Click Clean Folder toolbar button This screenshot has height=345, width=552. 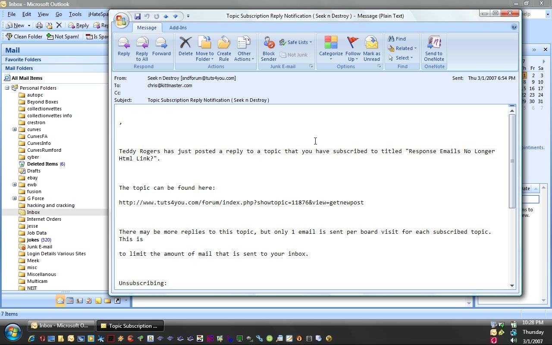[24, 37]
